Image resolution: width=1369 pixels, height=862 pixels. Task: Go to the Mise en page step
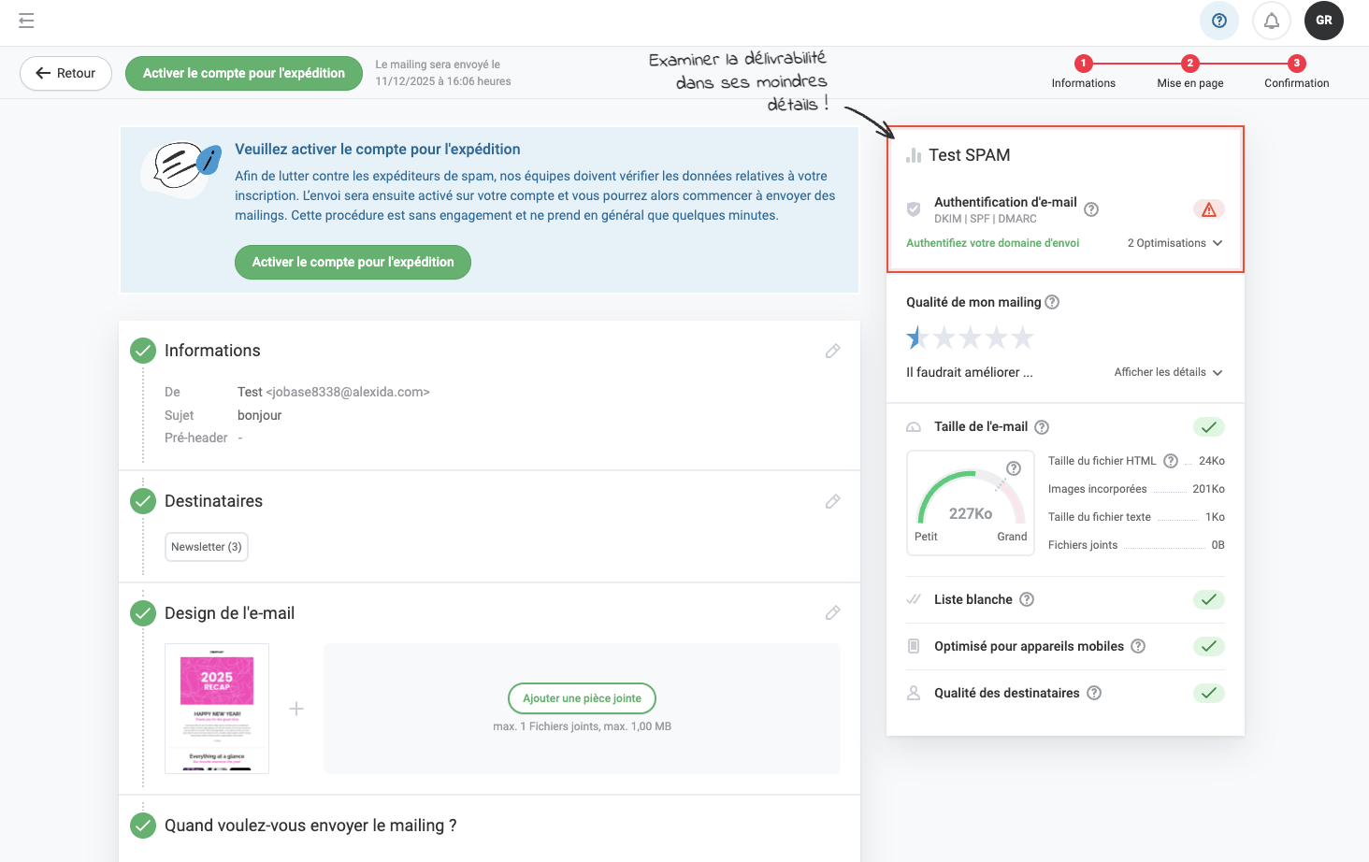point(1189,72)
